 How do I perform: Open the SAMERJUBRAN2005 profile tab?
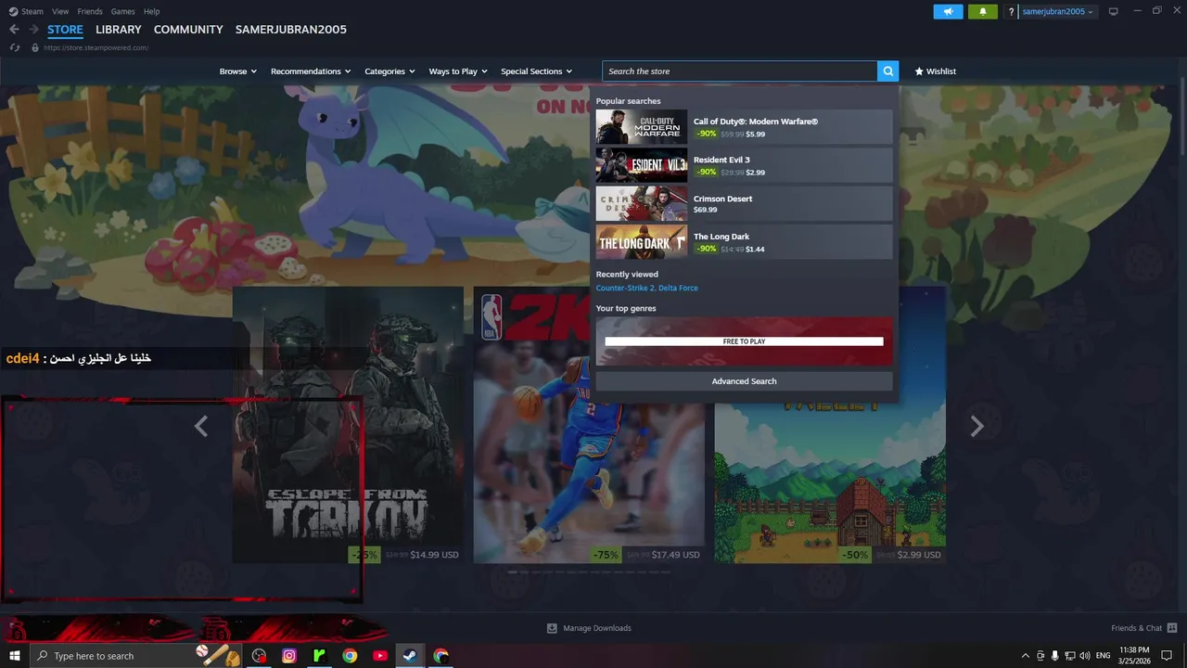290,30
